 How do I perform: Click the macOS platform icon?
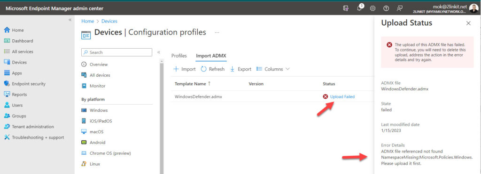[x=84, y=131]
